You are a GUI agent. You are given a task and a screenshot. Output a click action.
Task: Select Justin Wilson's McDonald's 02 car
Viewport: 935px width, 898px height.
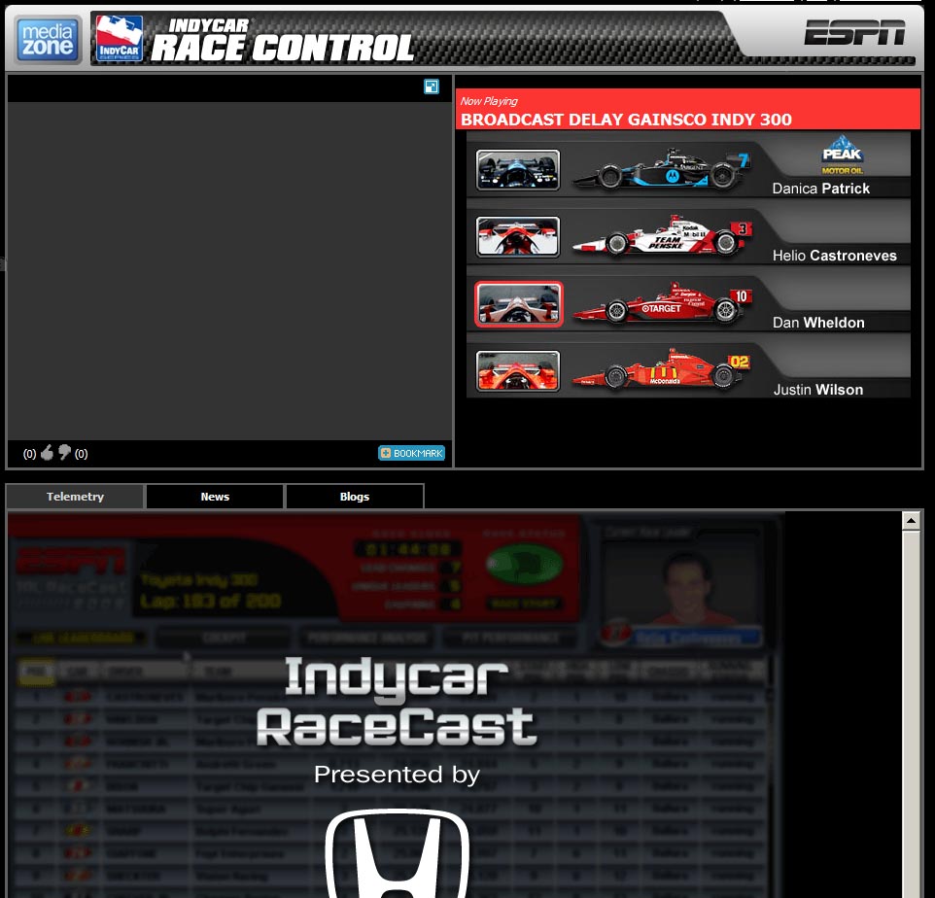point(661,369)
